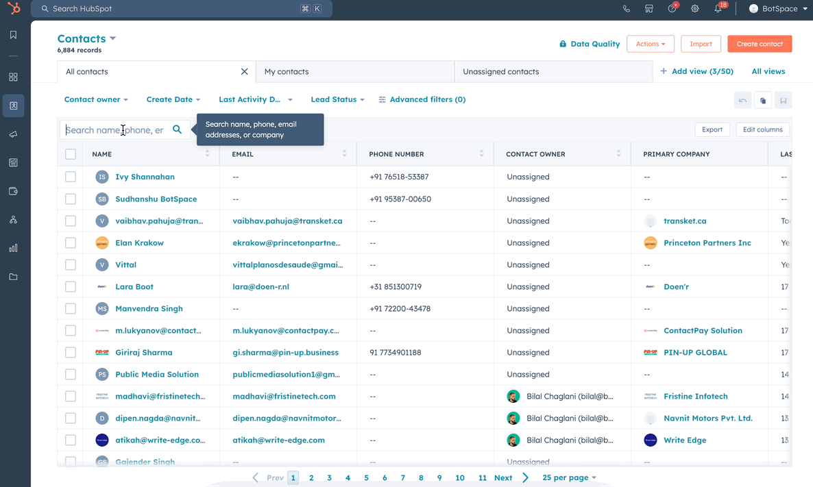The height and width of the screenshot is (487, 813).
Task: Click the Import button
Action: click(x=701, y=44)
